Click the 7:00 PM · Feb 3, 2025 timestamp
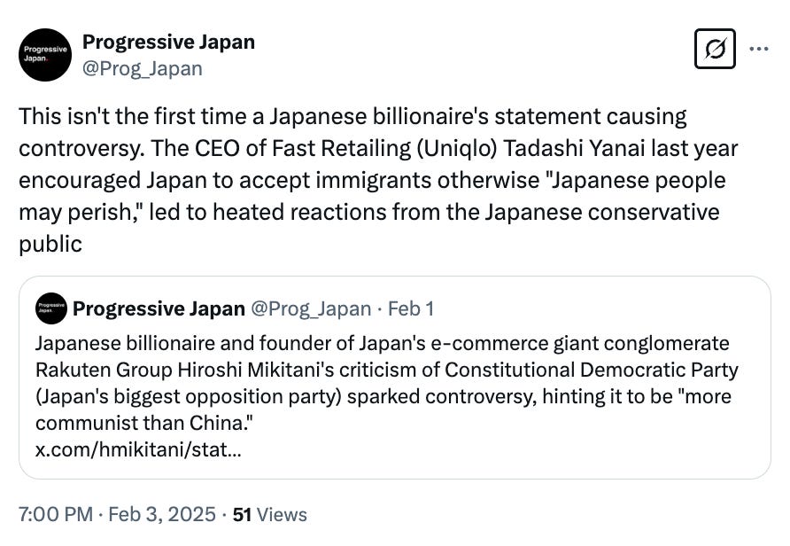This screenshot has width=790, height=546. point(117,514)
